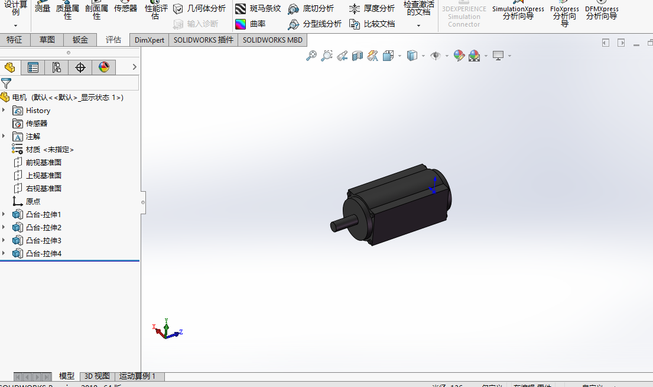Click 斑马条纹 zebra stripes tool
653x387 pixels.
click(x=258, y=8)
